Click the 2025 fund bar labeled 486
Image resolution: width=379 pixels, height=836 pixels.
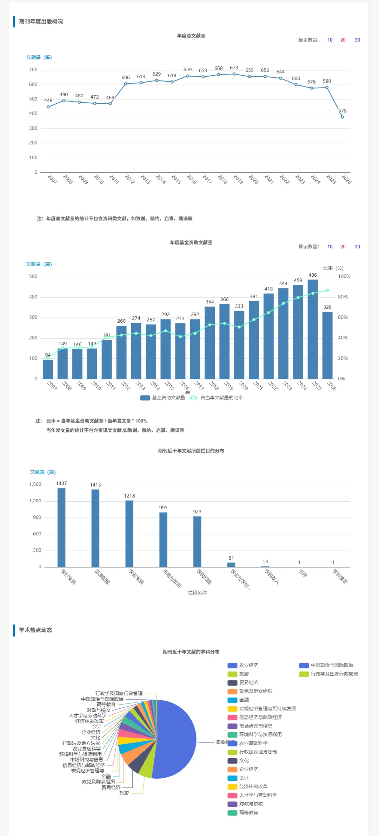coord(313,329)
